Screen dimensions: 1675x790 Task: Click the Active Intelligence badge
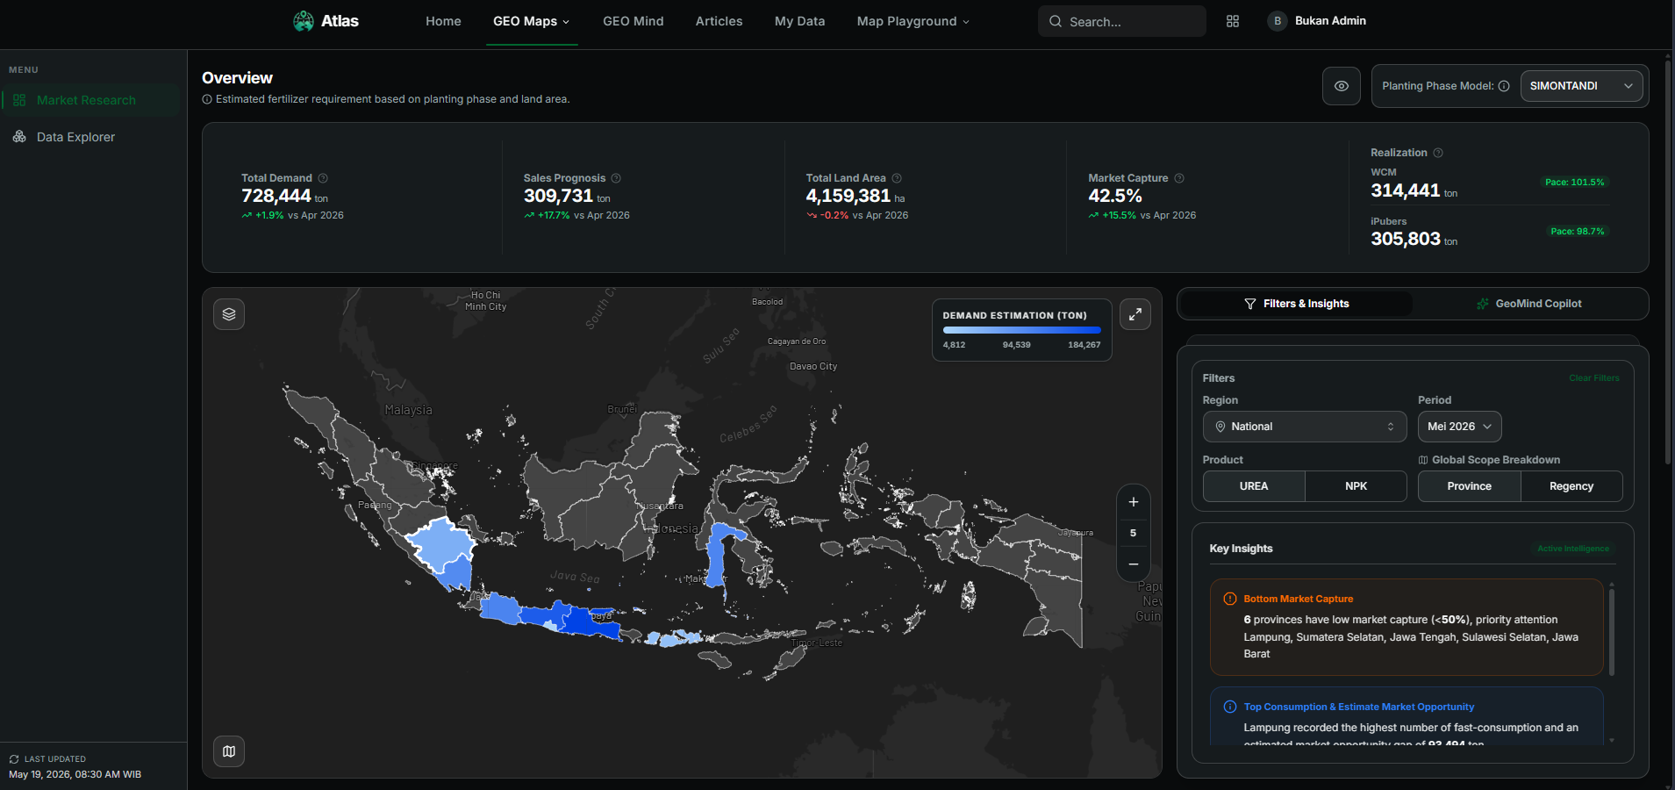[x=1573, y=549]
